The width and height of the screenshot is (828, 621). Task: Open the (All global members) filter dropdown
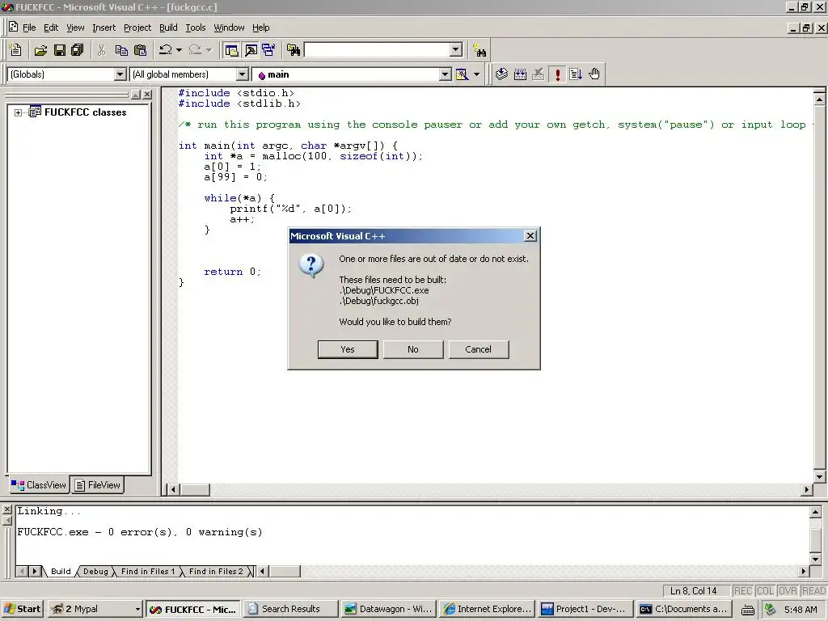(x=242, y=74)
